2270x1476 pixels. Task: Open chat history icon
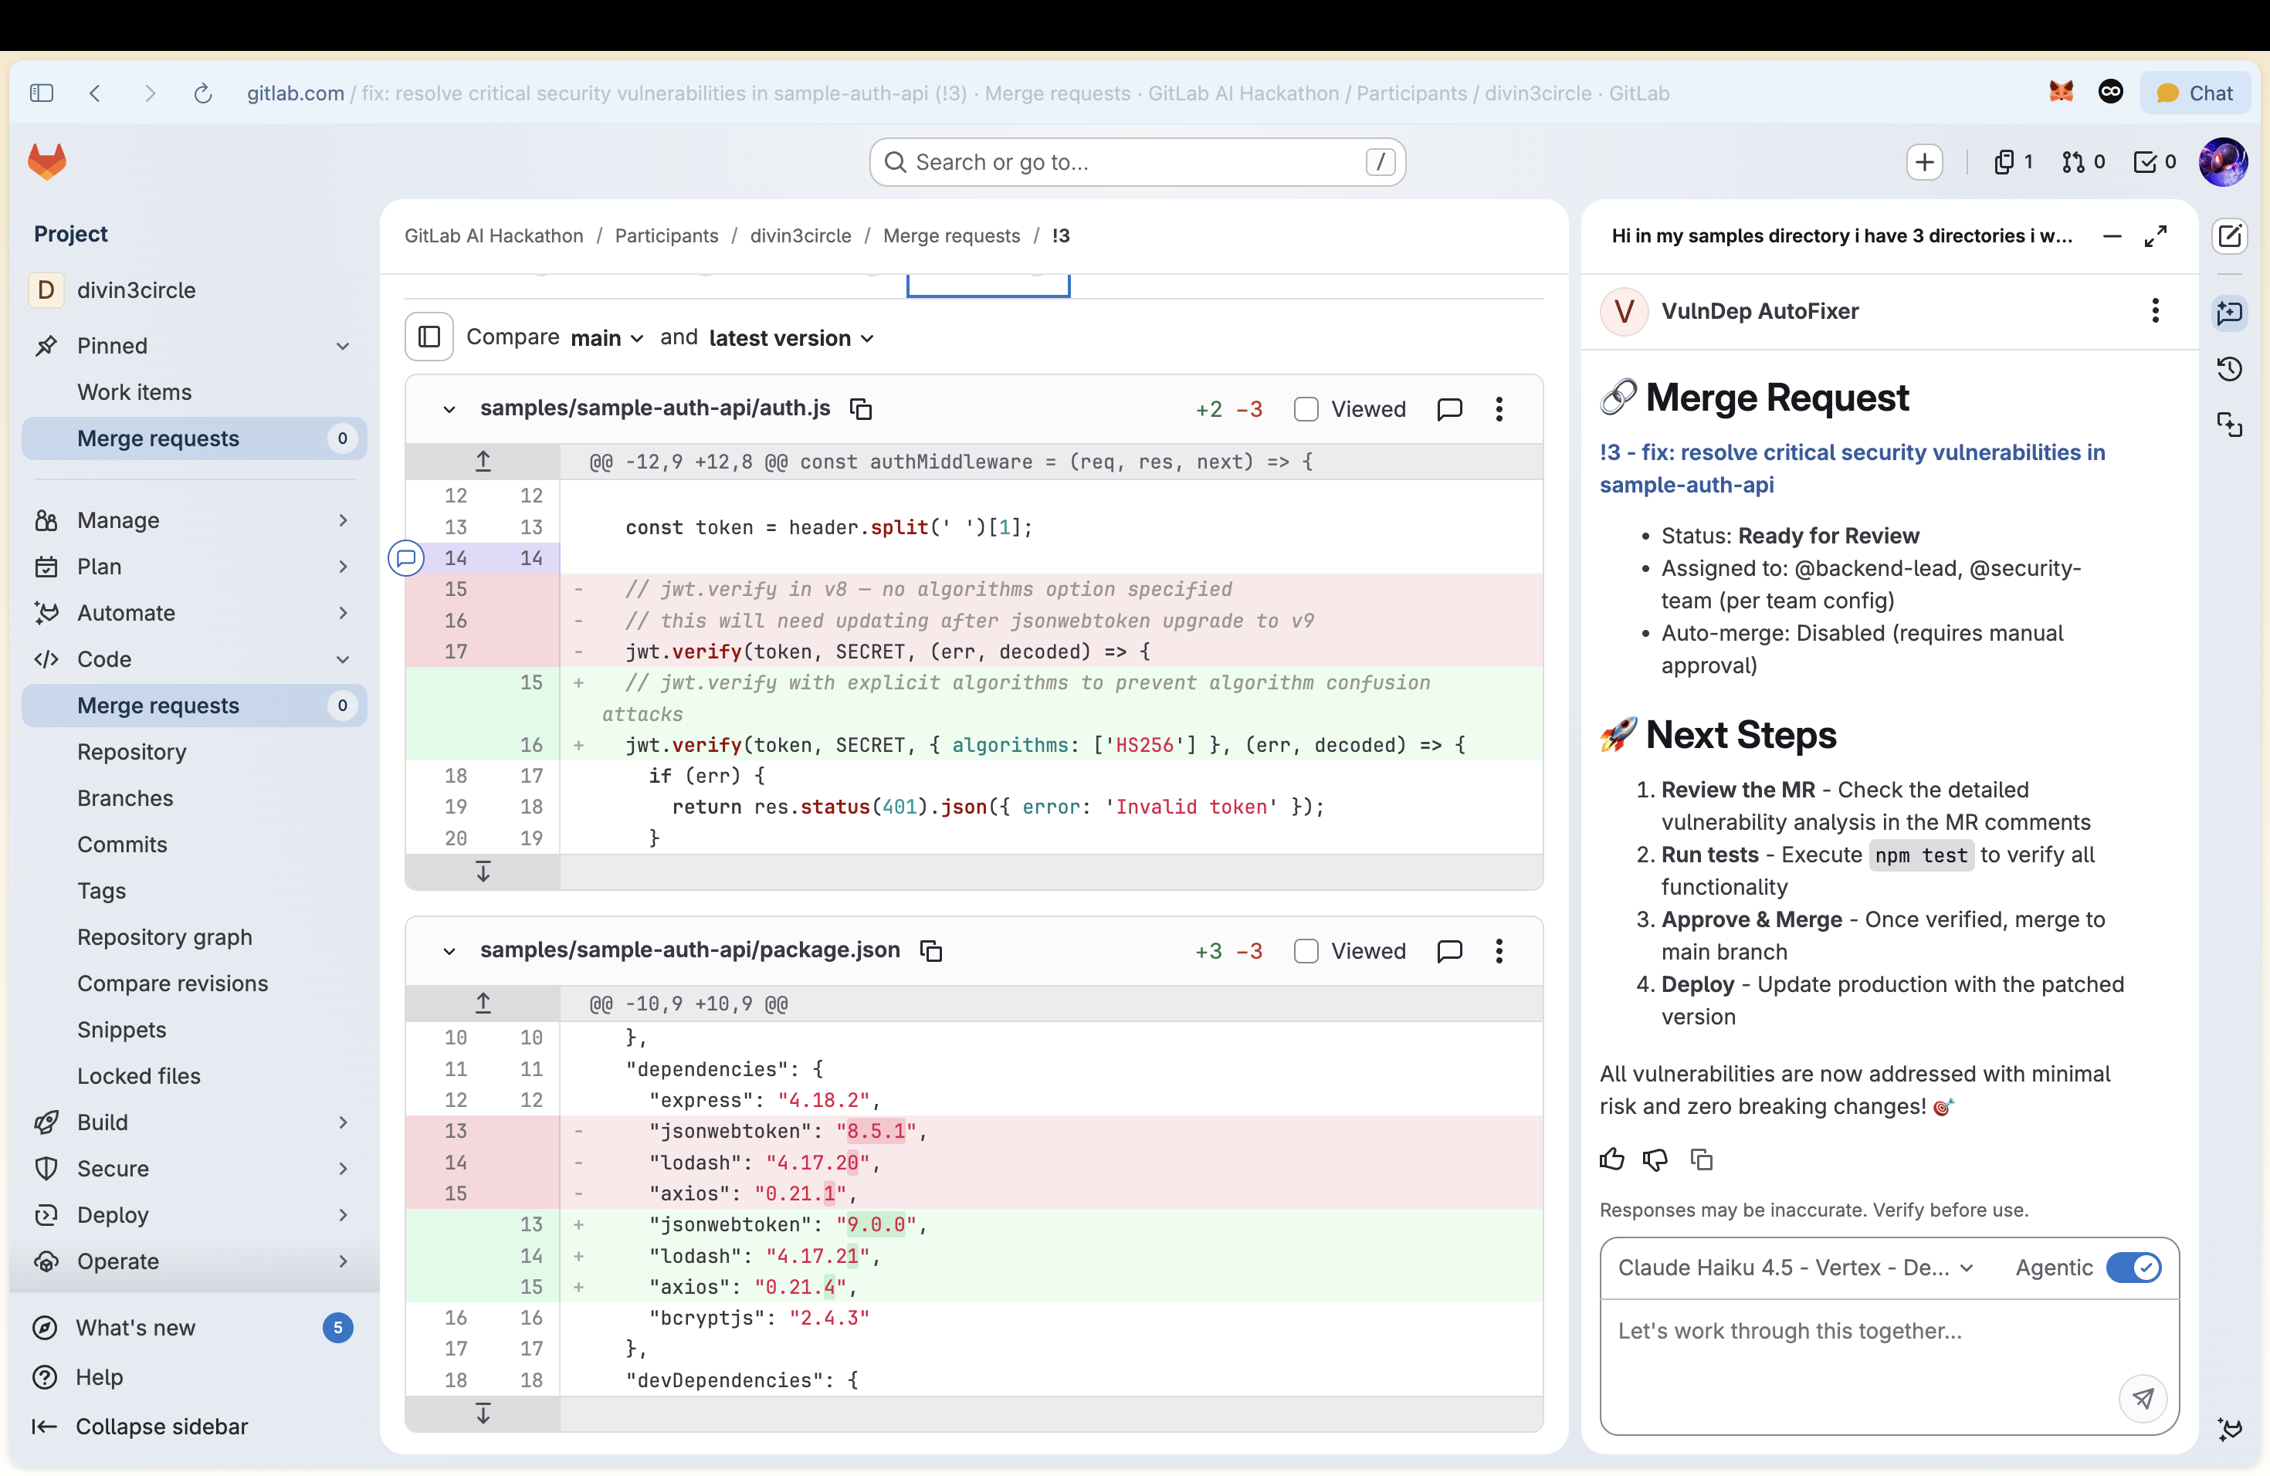tap(2229, 369)
